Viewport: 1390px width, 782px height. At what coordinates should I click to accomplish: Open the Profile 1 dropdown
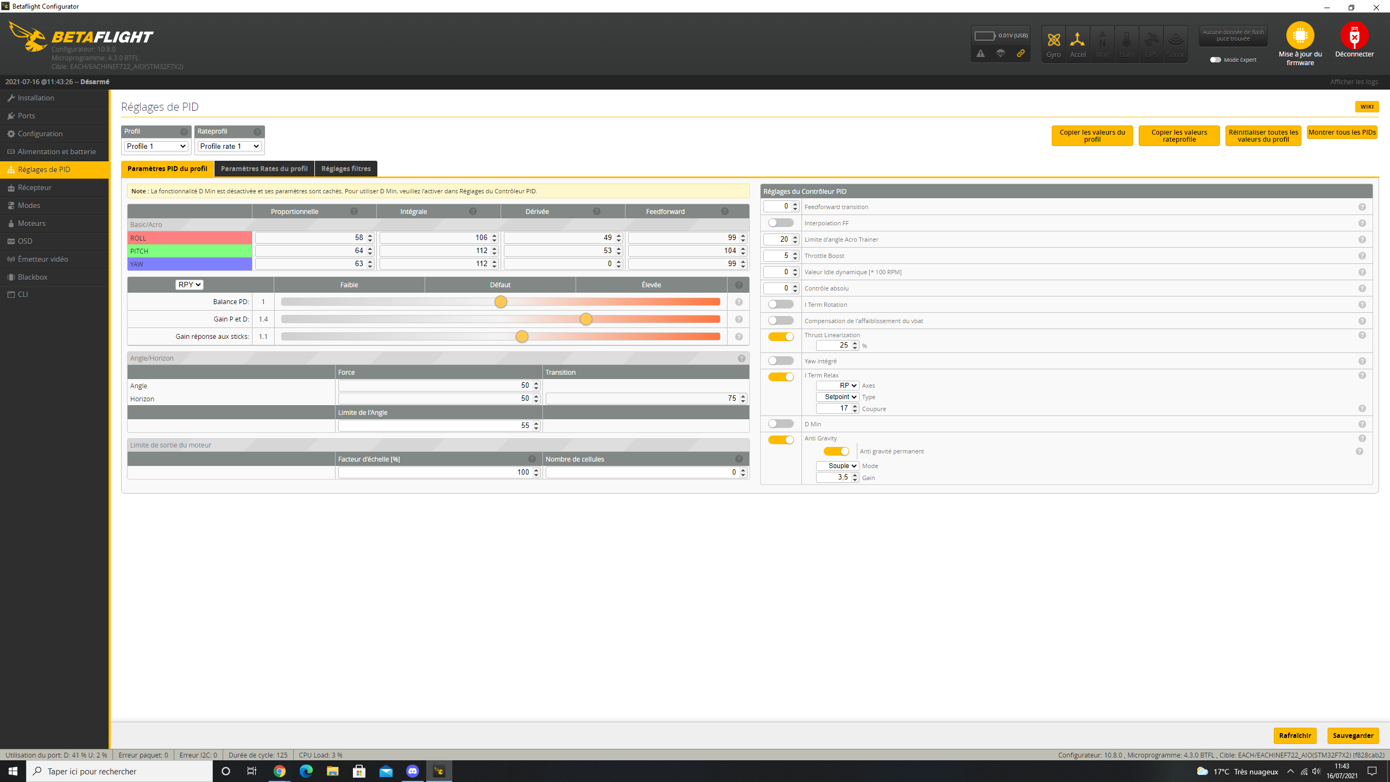pos(156,146)
